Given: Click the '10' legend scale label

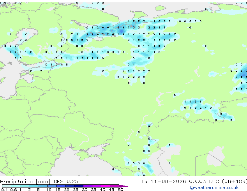Looking at the screenshot, I should (x=49, y=189).
